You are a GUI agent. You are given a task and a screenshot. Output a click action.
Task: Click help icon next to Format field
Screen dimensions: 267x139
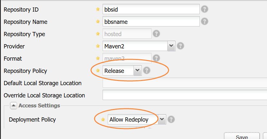tap(156, 58)
